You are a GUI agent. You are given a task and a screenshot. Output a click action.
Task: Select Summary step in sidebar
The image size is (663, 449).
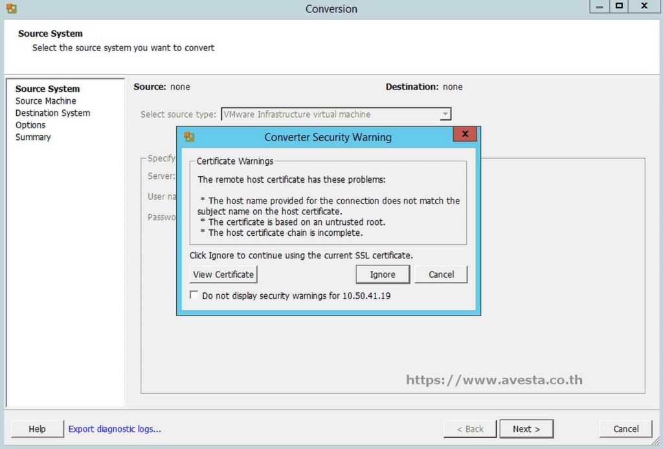click(33, 137)
